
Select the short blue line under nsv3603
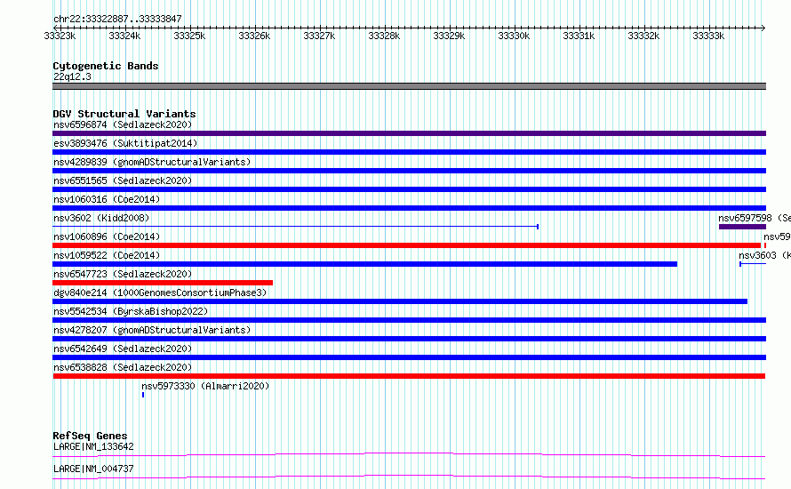click(753, 264)
